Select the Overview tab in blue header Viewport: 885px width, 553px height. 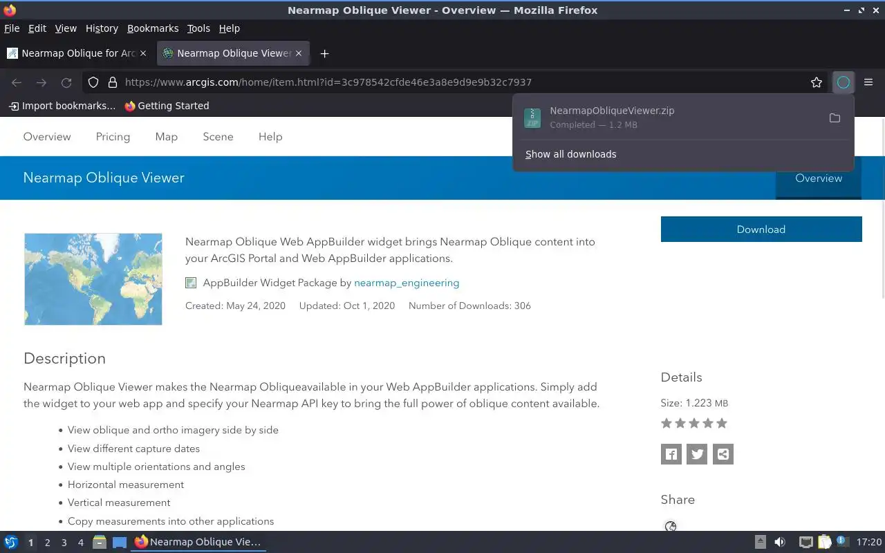(x=819, y=178)
